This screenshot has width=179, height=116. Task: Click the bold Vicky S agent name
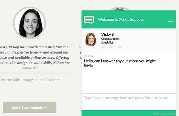pyautogui.click(x=107, y=34)
